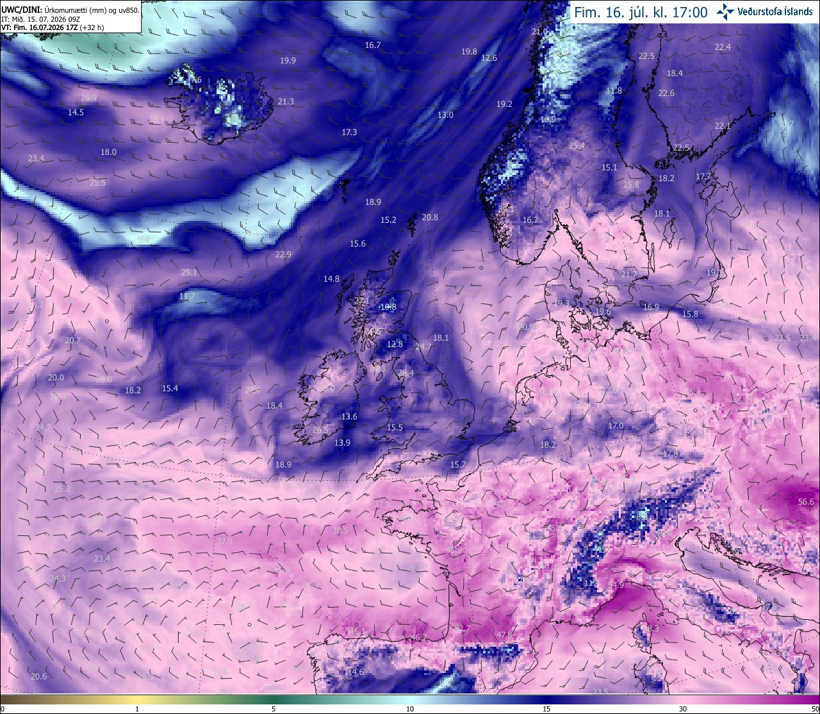Pick the 1 mm mark on the color scale

point(137,709)
